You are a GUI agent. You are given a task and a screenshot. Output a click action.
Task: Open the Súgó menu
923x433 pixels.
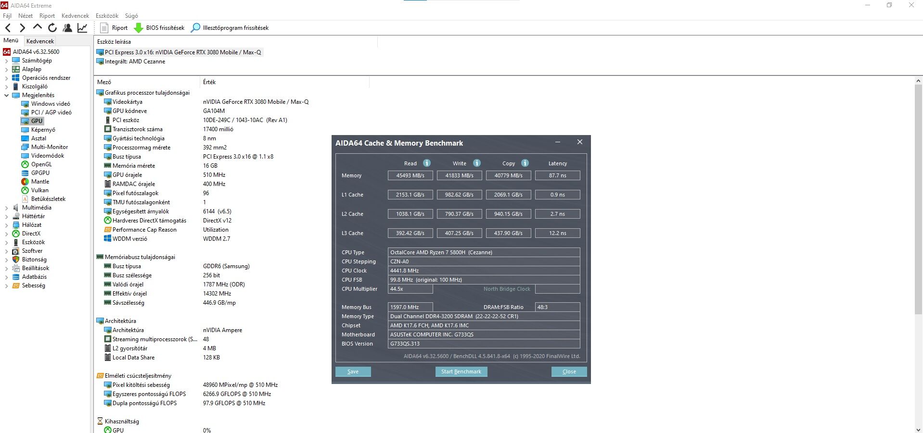tap(131, 16)
